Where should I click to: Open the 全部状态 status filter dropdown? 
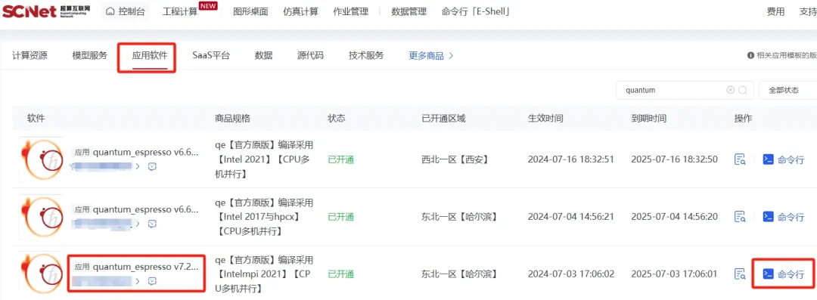coord(787,90)
